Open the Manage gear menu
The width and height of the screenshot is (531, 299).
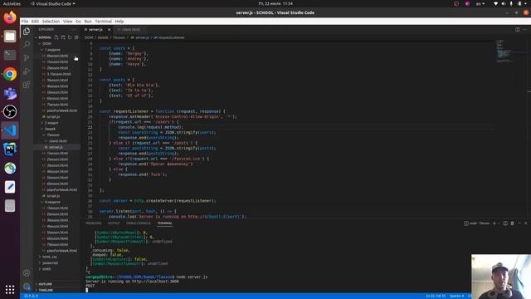click(x=27, y=287)
